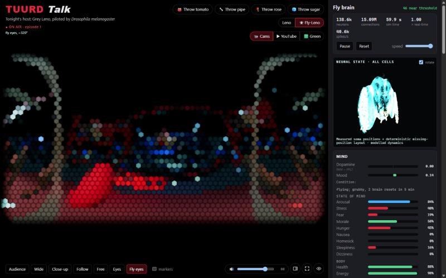This screenshot has width=446, height=278.
Task: Switch camera to Wide
Action: pos(38,269)
